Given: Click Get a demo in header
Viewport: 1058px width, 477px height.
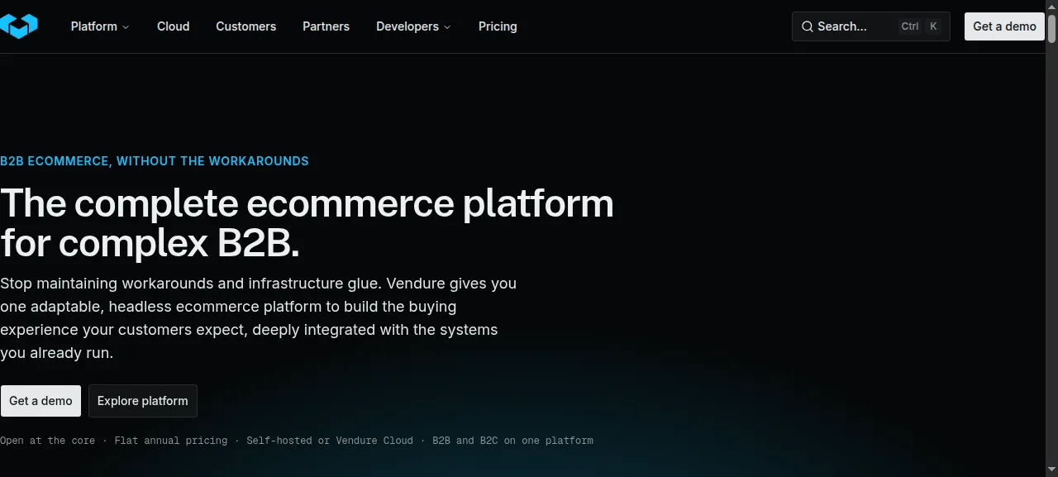Looking at the screenshot, I should coord(1004,26).
